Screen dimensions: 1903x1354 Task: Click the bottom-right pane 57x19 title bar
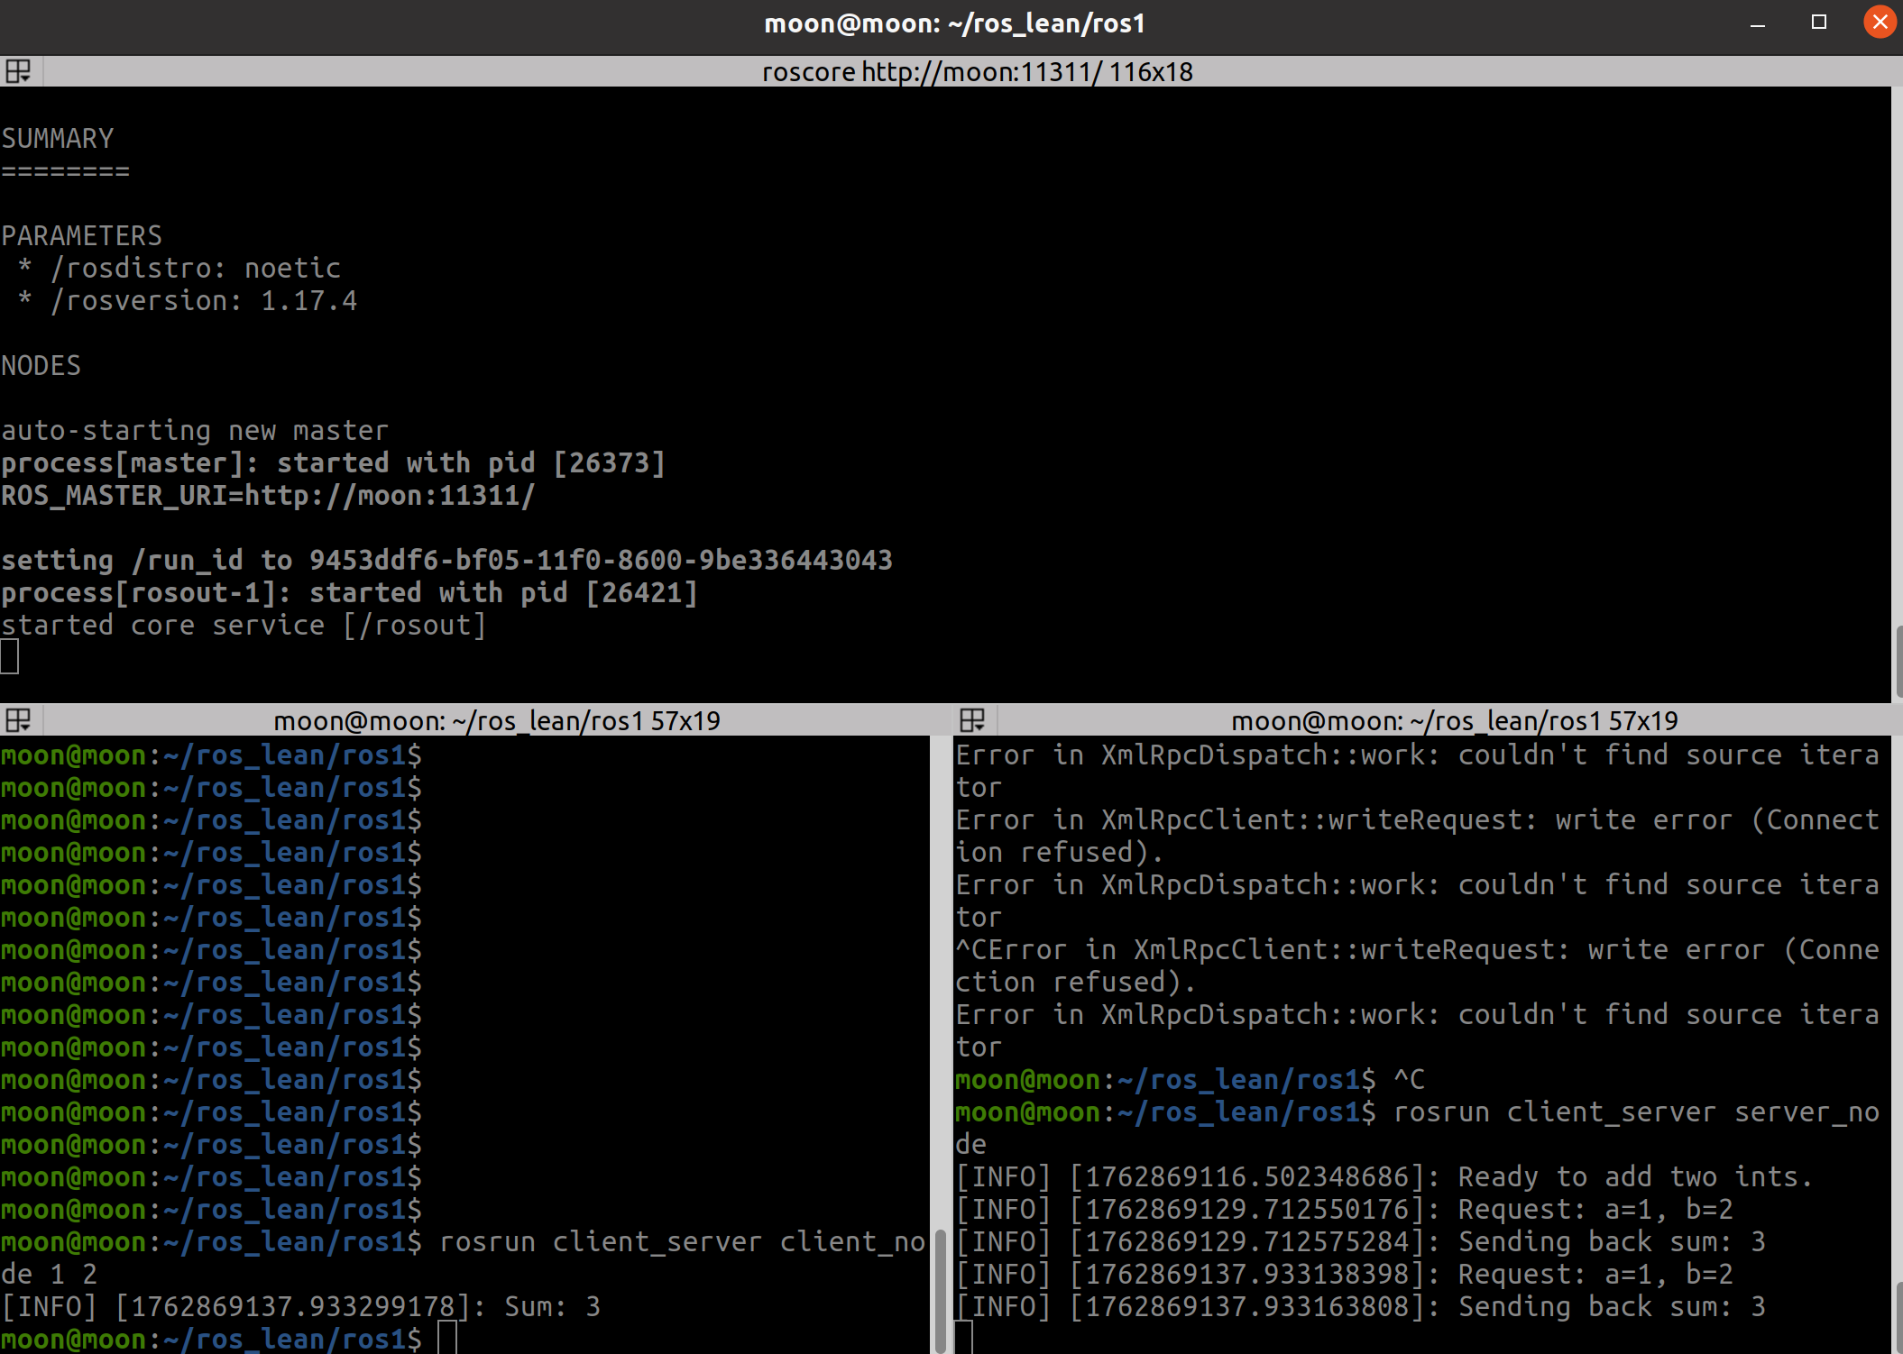pyautogui.click(x=1454, y=720)
